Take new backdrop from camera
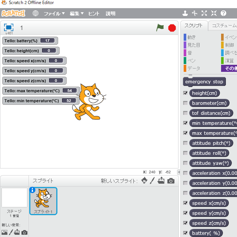The width and height of the screenshot is (237, 237). (24, 232)
